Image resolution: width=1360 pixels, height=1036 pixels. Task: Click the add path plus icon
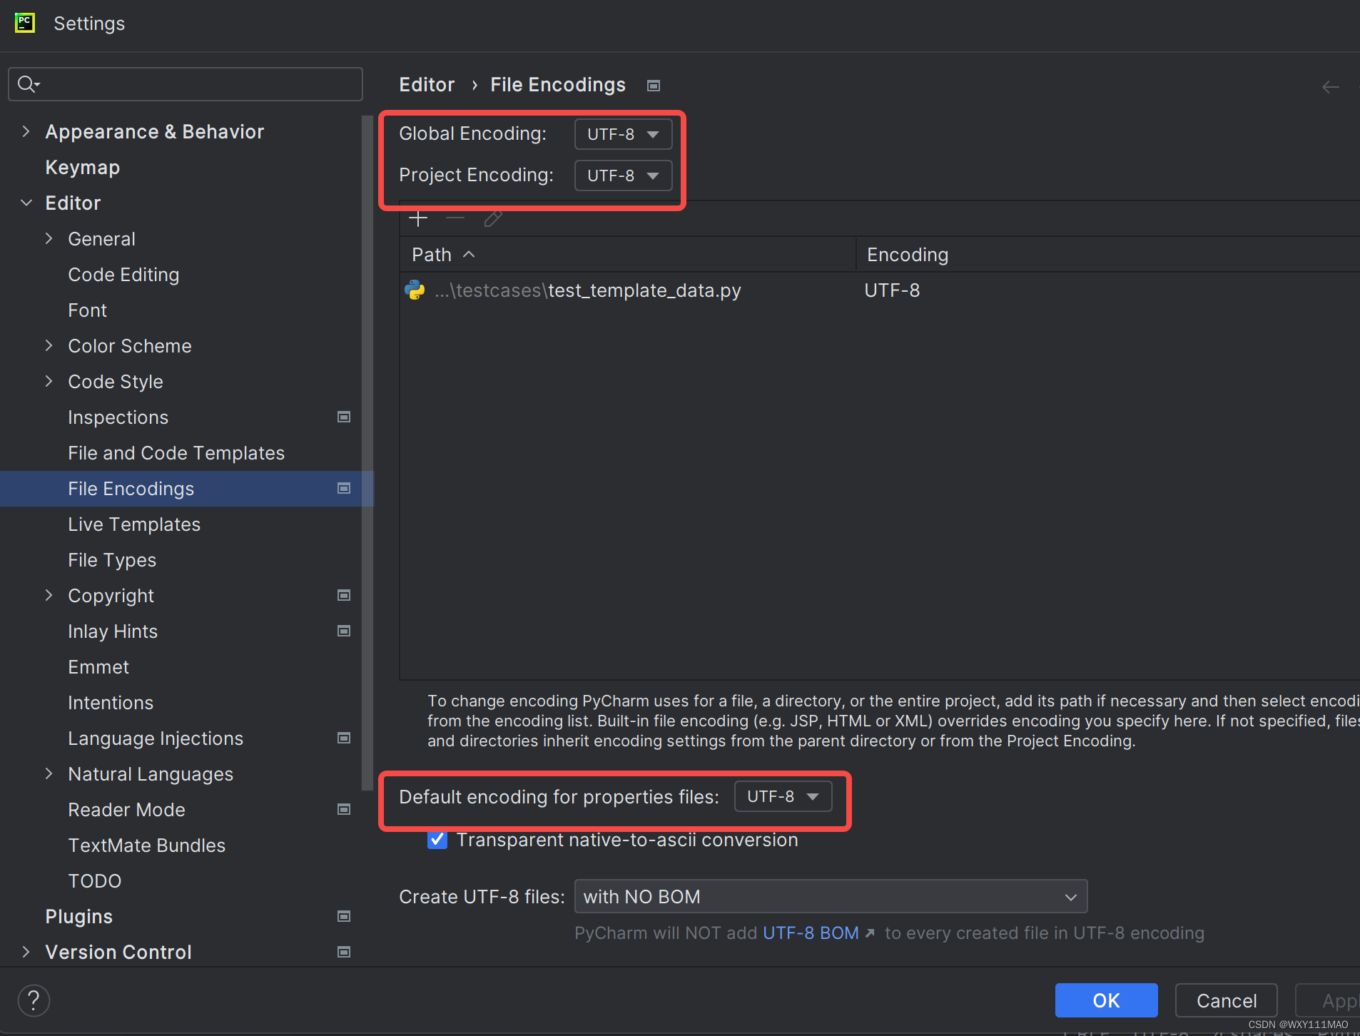pos(418,218)
